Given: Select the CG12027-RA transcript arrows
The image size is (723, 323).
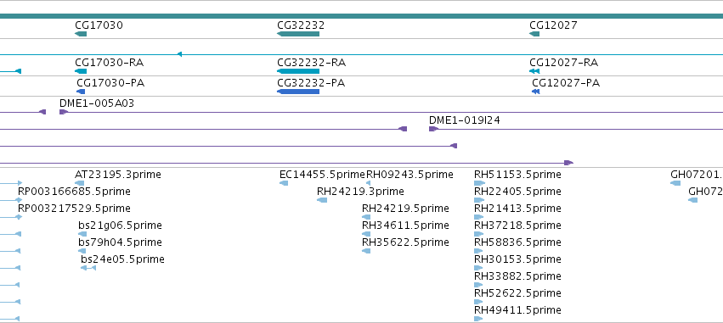Looking at the screenshot, I should click(x=534, y=71).
